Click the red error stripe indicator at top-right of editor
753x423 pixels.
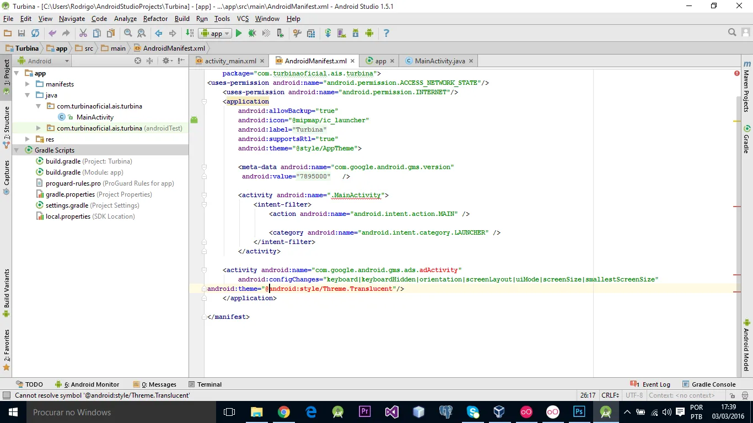737,73
